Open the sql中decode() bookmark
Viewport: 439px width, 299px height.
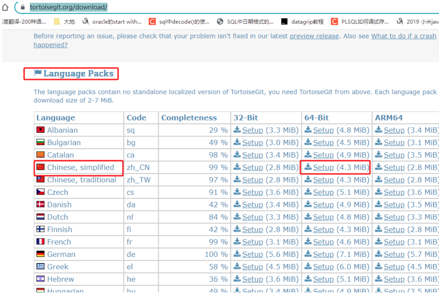(x=179, y=22)
